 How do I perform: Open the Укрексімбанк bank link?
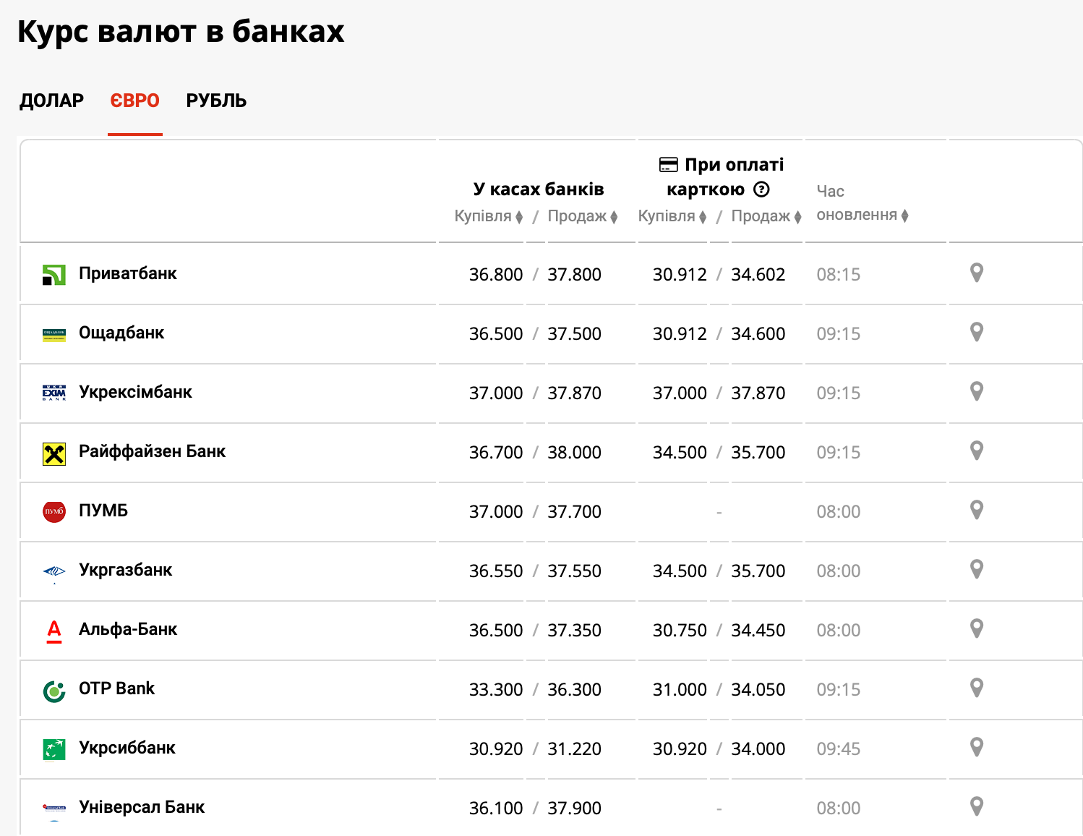(x=135, y=392)
